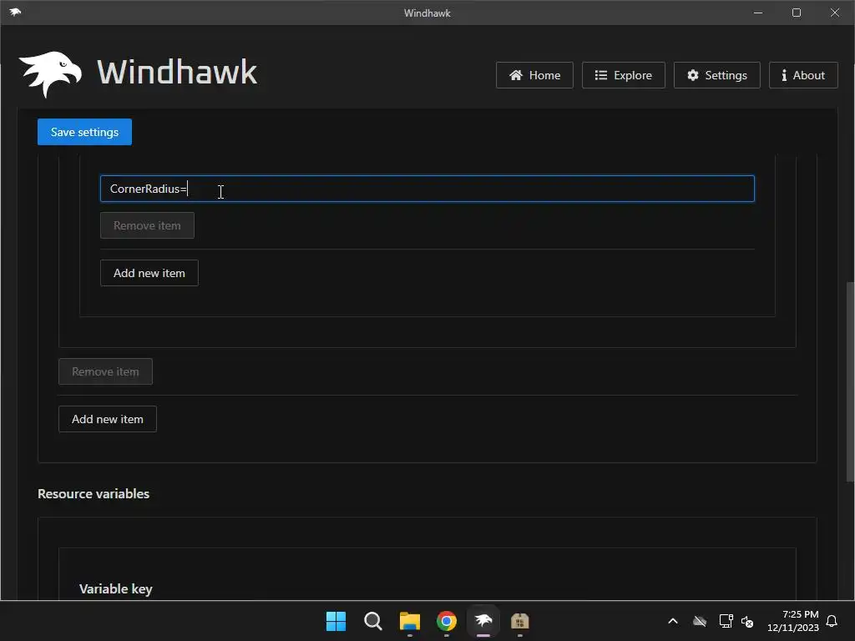Click the inner Add new item button
Viewport: 855px width, 641px height.
149,273
